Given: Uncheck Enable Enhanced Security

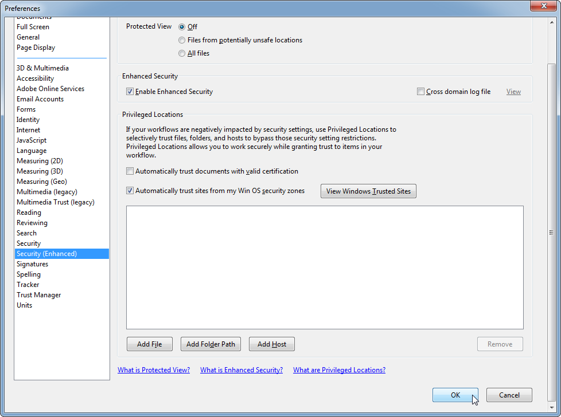Looking at the screenshot, I should click(x=130, y=92).
